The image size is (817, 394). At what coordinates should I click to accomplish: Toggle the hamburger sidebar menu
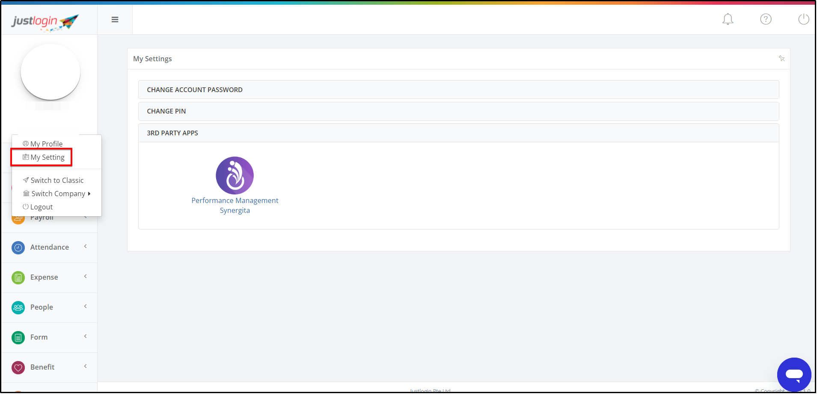115,20
